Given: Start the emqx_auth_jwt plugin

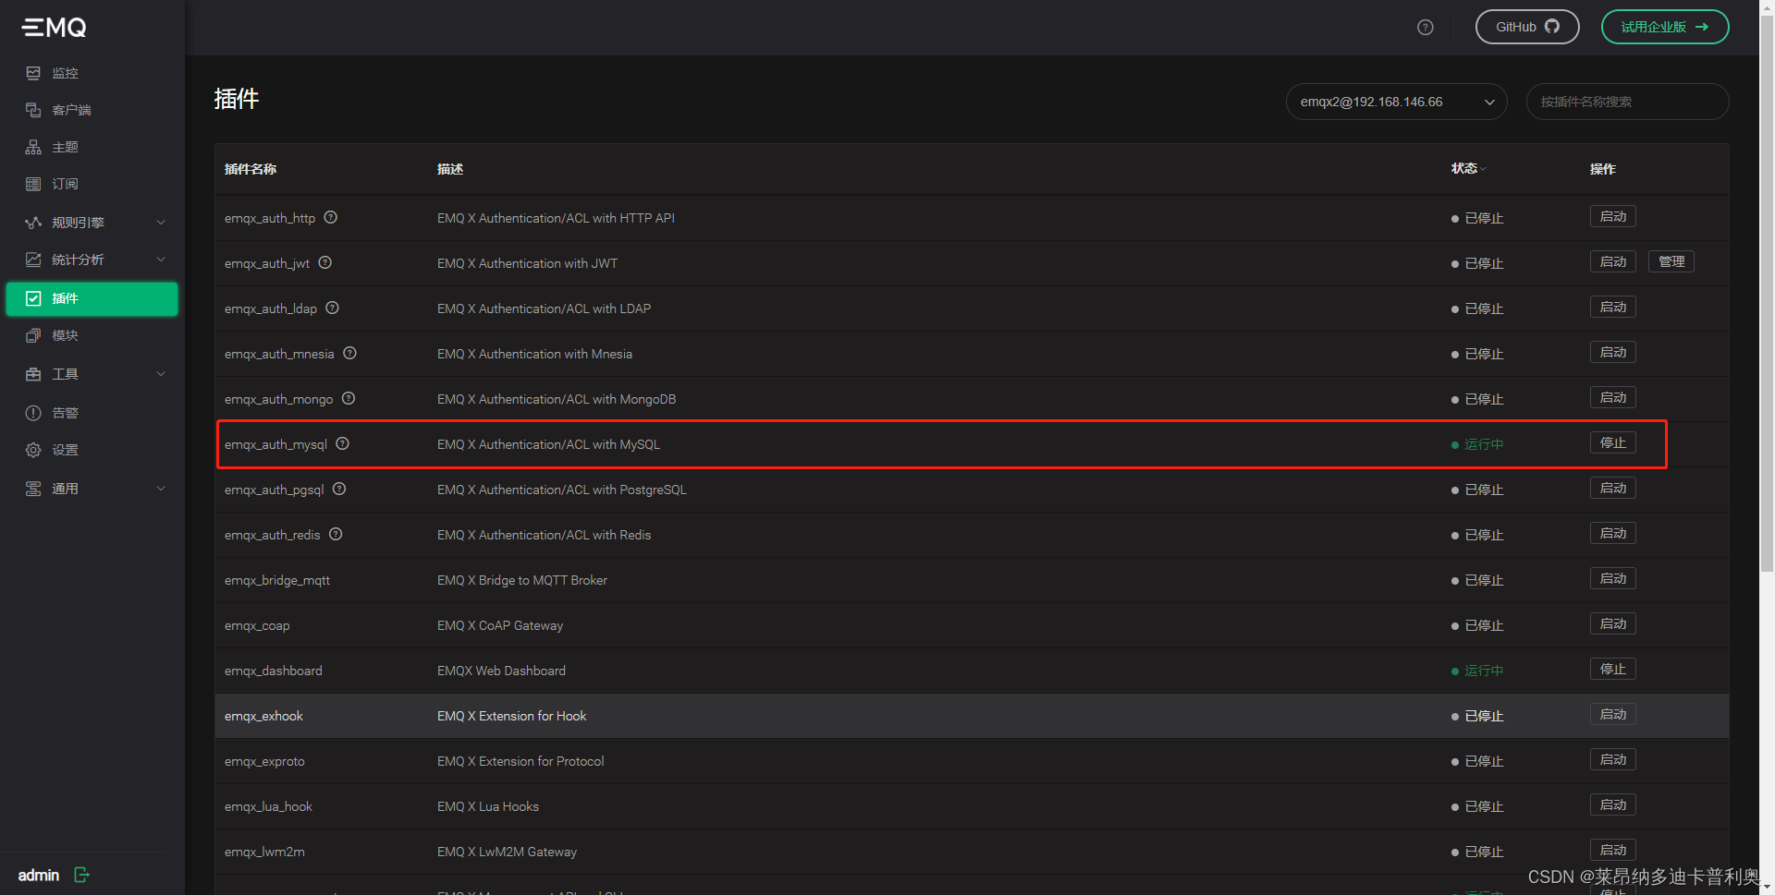Looking at the screenshot, I should pyautogui.click(x=1612, y=261).
